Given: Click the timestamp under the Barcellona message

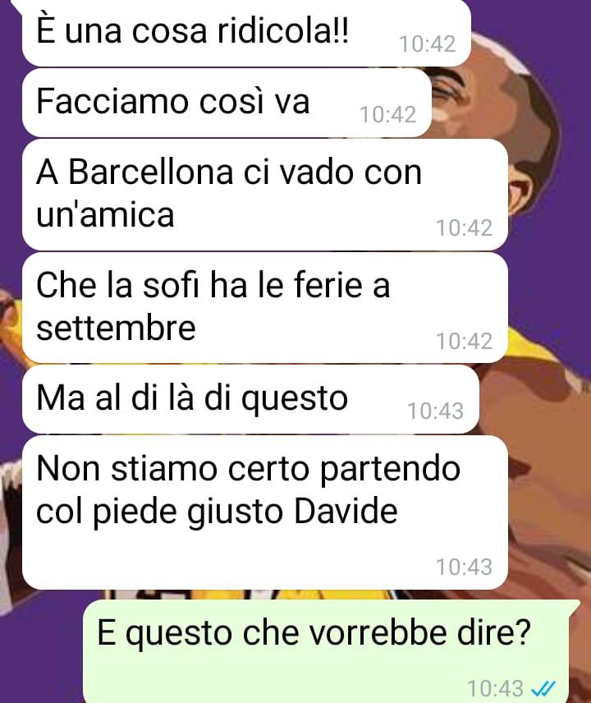Looking at the screenshot, I should point(465,227).
